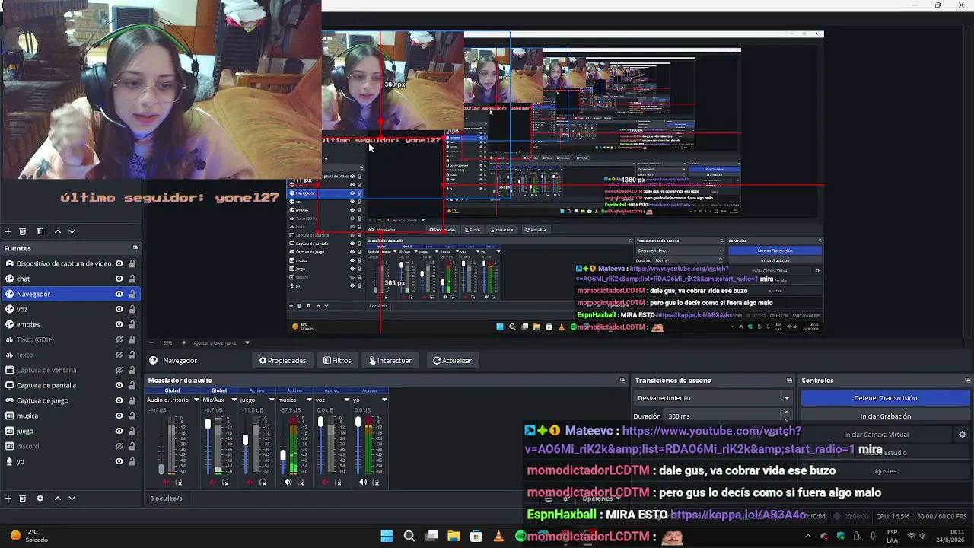Image resolution: width=974 pixels, height=548 pixels.
Task: Adjust the Mic/Aux volume fader
Action: tap(208, 424)
